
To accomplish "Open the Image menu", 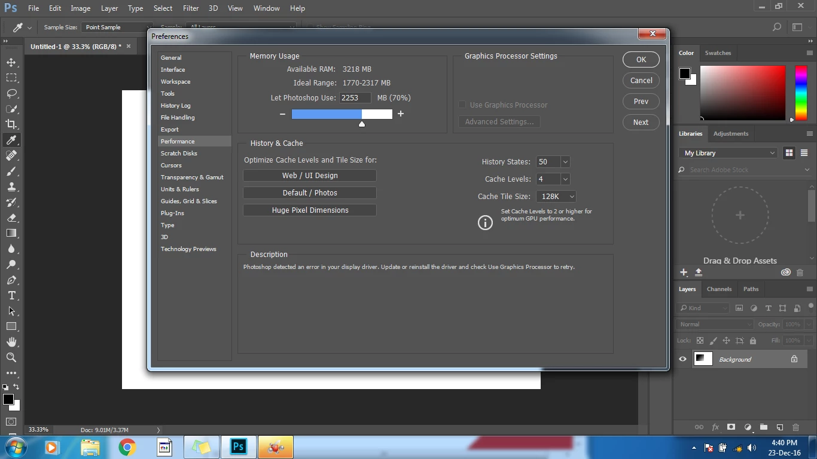I will [81, 8].
